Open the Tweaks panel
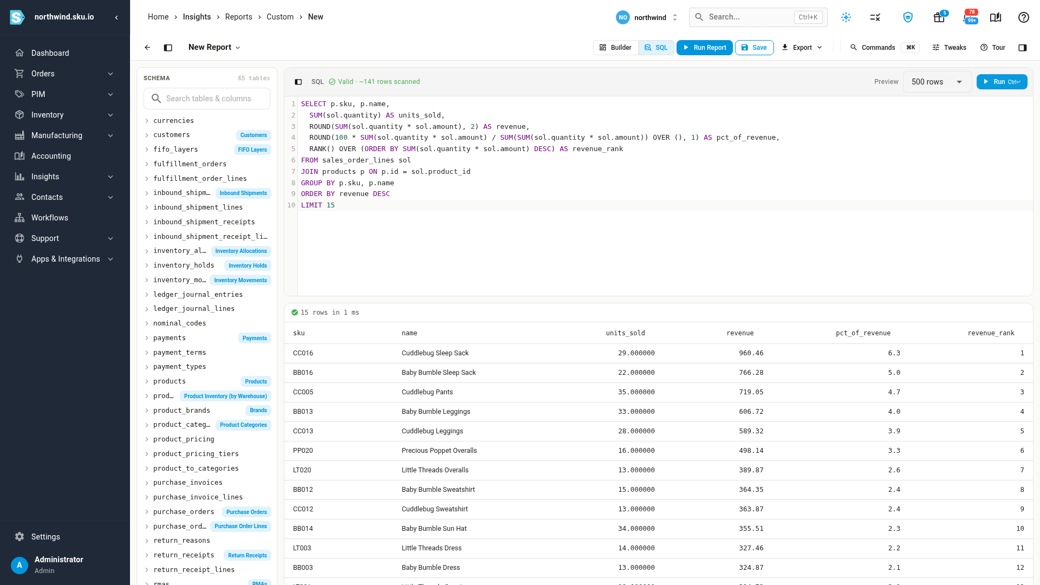 [949, 48]
